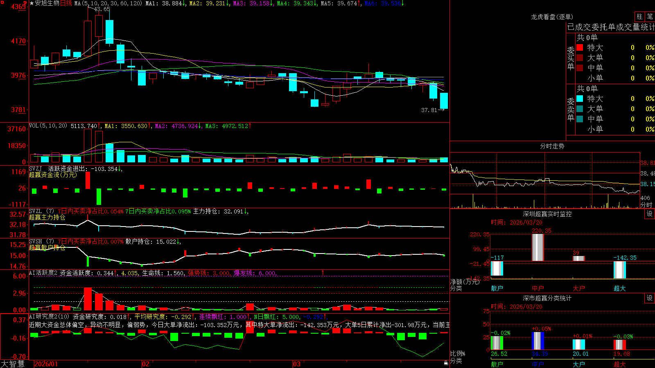
Task: Select the 分时走势 panel header
Action: pyautogui.click(x=552, y=146)
